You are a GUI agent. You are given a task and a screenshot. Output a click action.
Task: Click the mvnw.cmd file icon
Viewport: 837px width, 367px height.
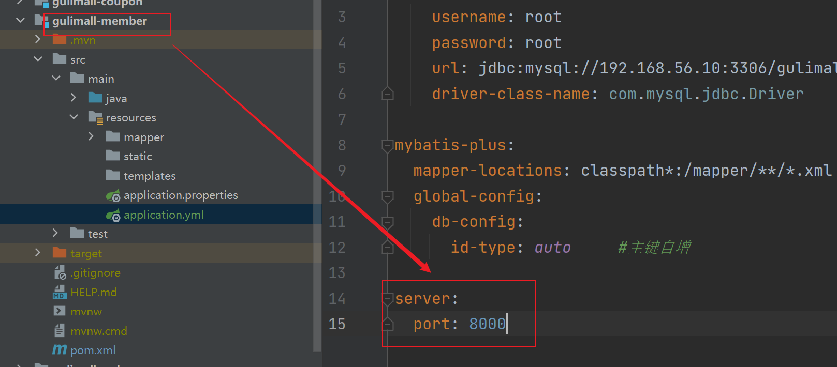tap(60, 330)
